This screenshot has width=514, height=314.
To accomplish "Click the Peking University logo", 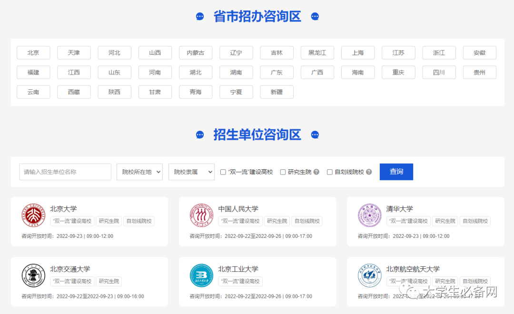I will (33, 215).
